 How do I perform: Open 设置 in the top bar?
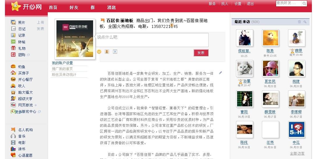[238, 4]
